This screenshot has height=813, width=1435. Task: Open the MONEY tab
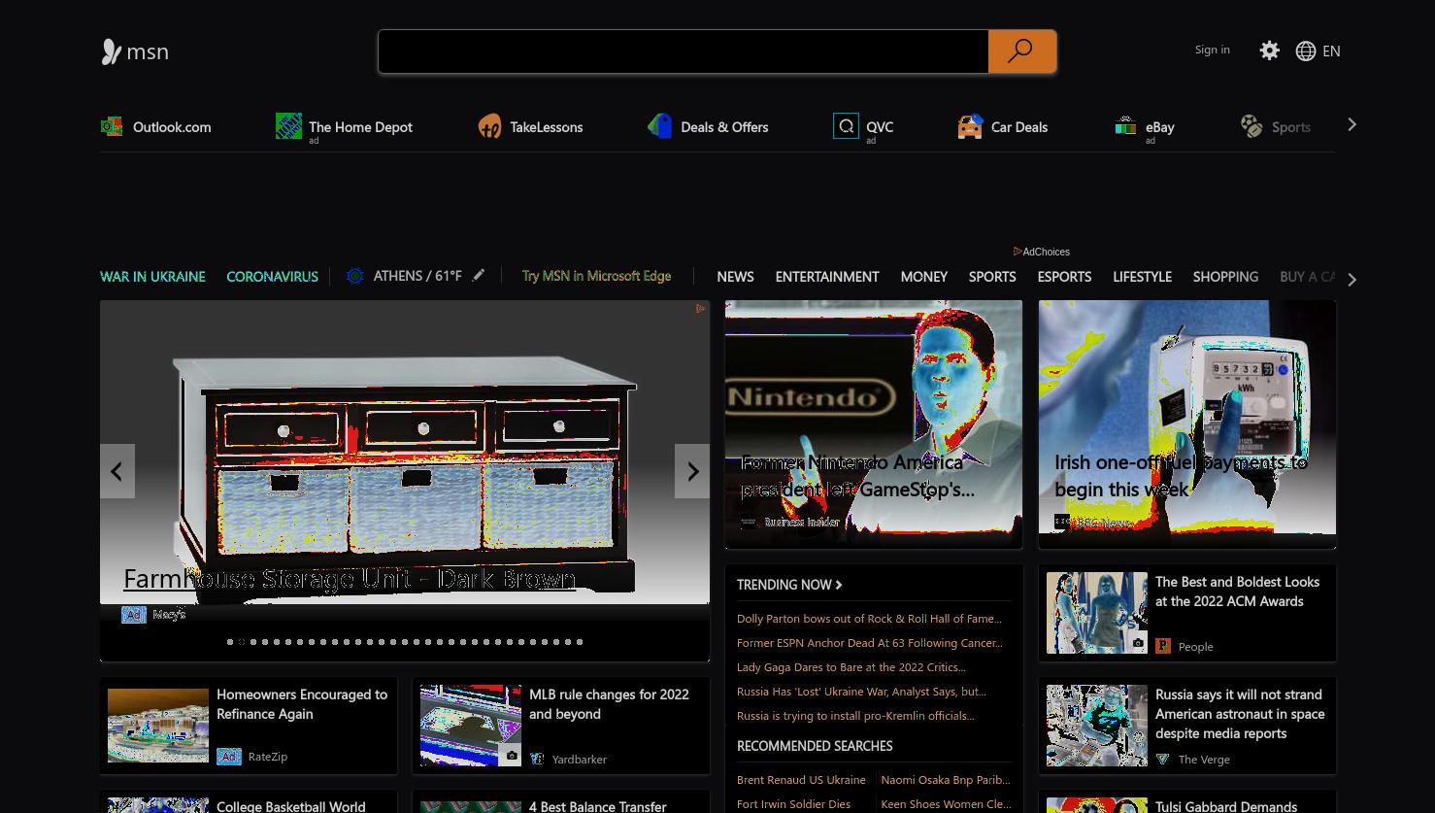click(923, 276)
